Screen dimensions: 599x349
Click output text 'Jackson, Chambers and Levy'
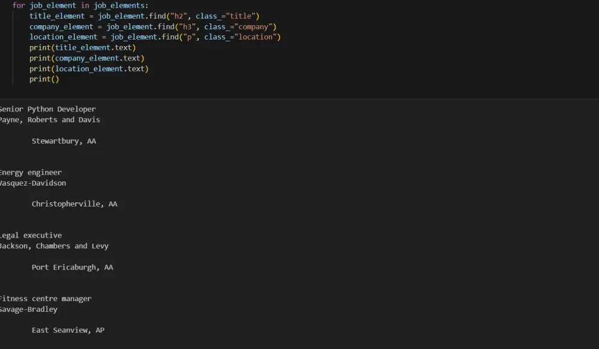pyautogui.click(x=55, y=246)
